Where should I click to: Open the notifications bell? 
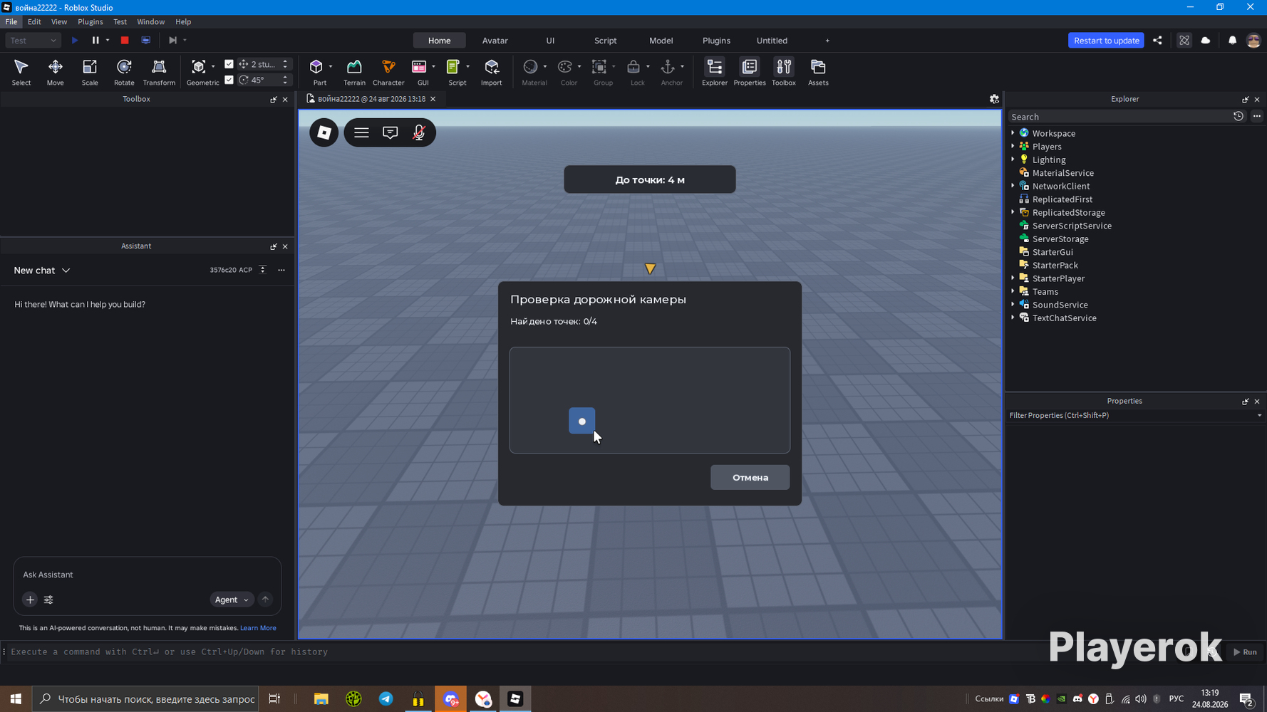(x=1232, y=41)
